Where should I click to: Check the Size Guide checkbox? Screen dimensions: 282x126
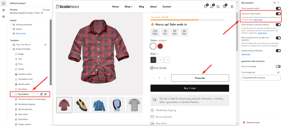tap(152, 68)
